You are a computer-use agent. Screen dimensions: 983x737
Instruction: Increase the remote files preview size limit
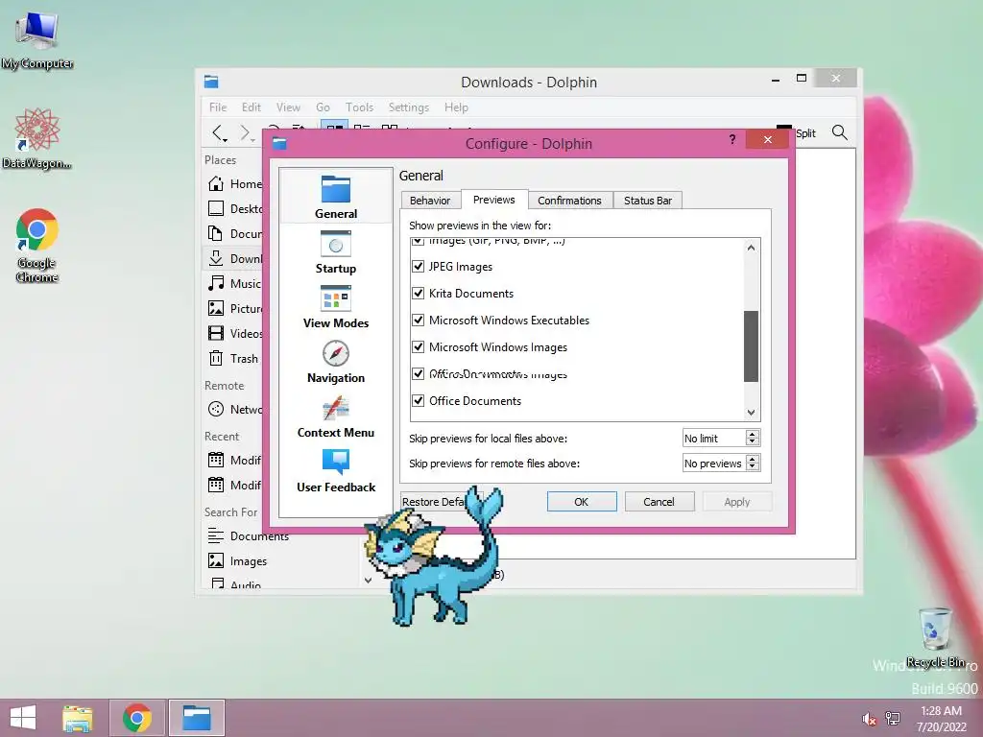[753, 459]
